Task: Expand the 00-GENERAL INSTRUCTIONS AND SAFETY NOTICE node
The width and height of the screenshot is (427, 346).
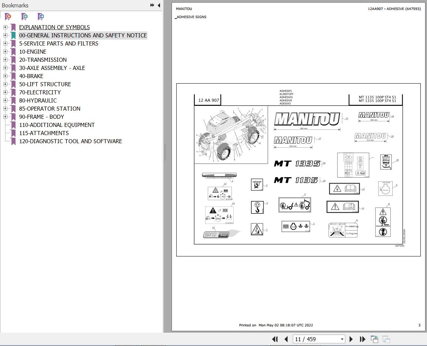Action: tap(5, 36)
